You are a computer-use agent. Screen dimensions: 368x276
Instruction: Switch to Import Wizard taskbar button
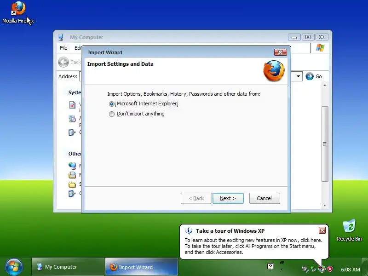(x=142, y=267)
